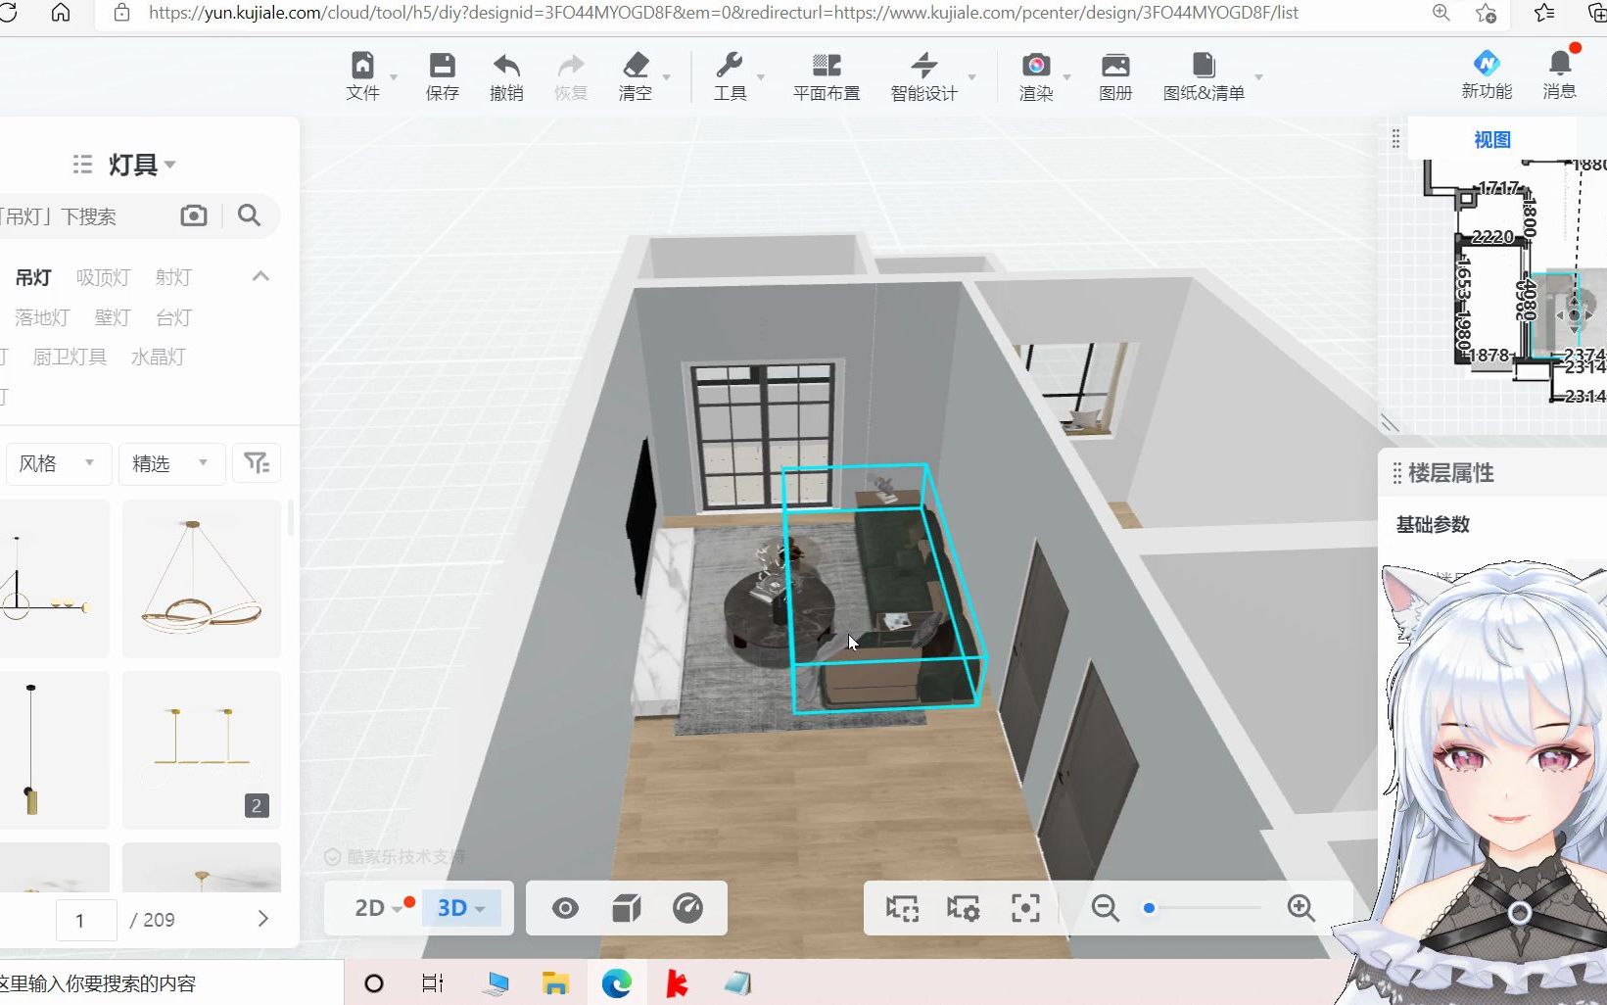Click the search box in lighting panel
This screenshot has width=1607, height=1005.
pos(88,215)
